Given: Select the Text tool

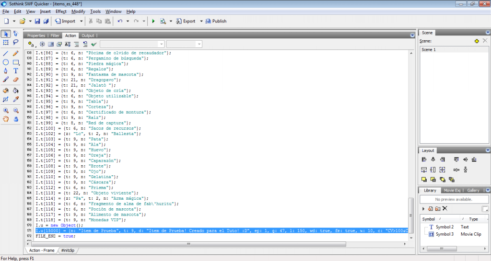Looking at the screenshot, I should pyautogui.click(x=16, y=71).
